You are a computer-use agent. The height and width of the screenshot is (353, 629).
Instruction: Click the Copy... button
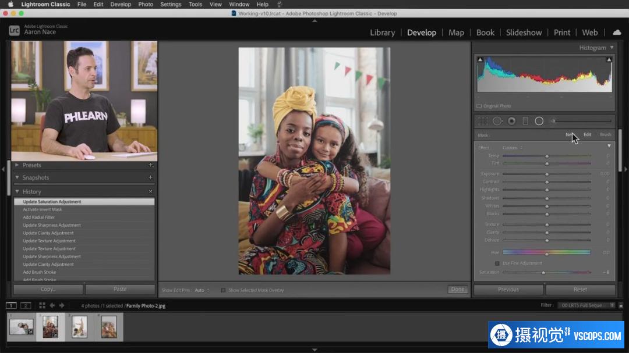(x=48, y=289)
